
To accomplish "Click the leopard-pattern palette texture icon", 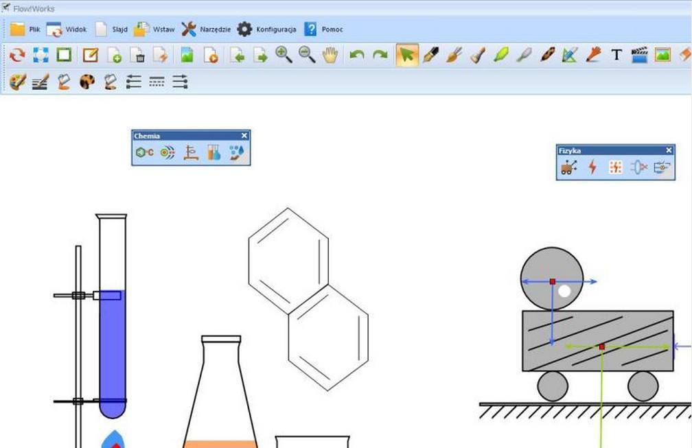I will [x=87, y=82].
